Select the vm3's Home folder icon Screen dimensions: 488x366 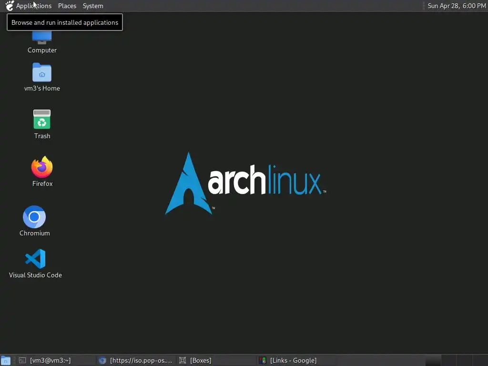point(42,77)
